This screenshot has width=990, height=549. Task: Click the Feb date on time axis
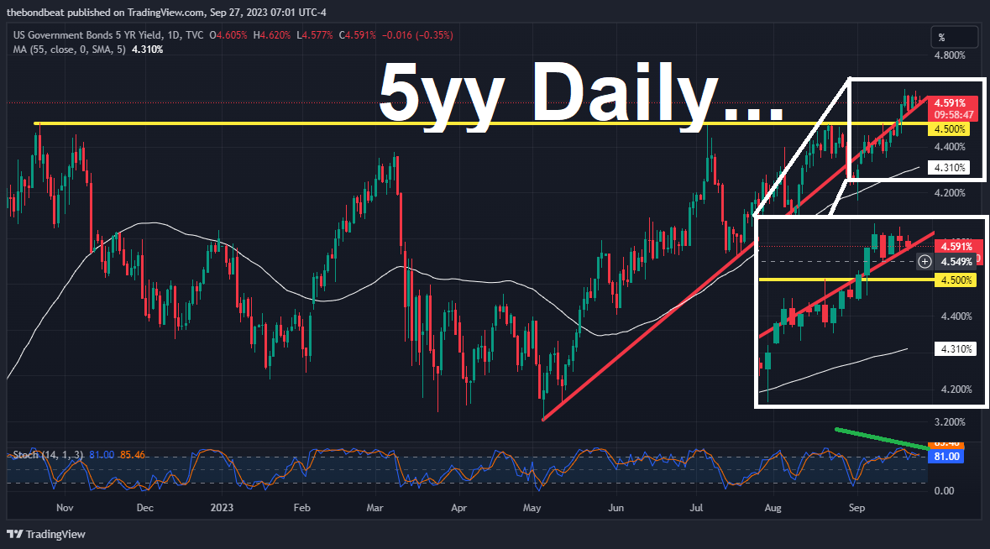pyautogui.click(x=301, y=507)
